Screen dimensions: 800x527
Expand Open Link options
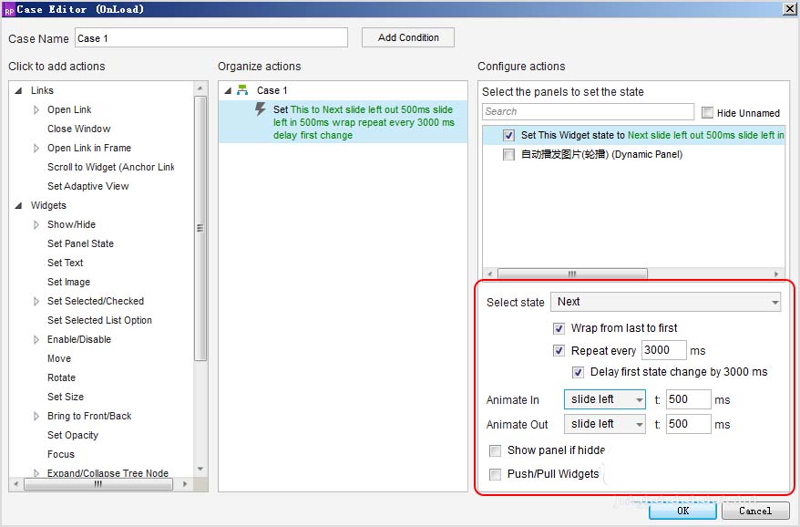tap(36, 109)
